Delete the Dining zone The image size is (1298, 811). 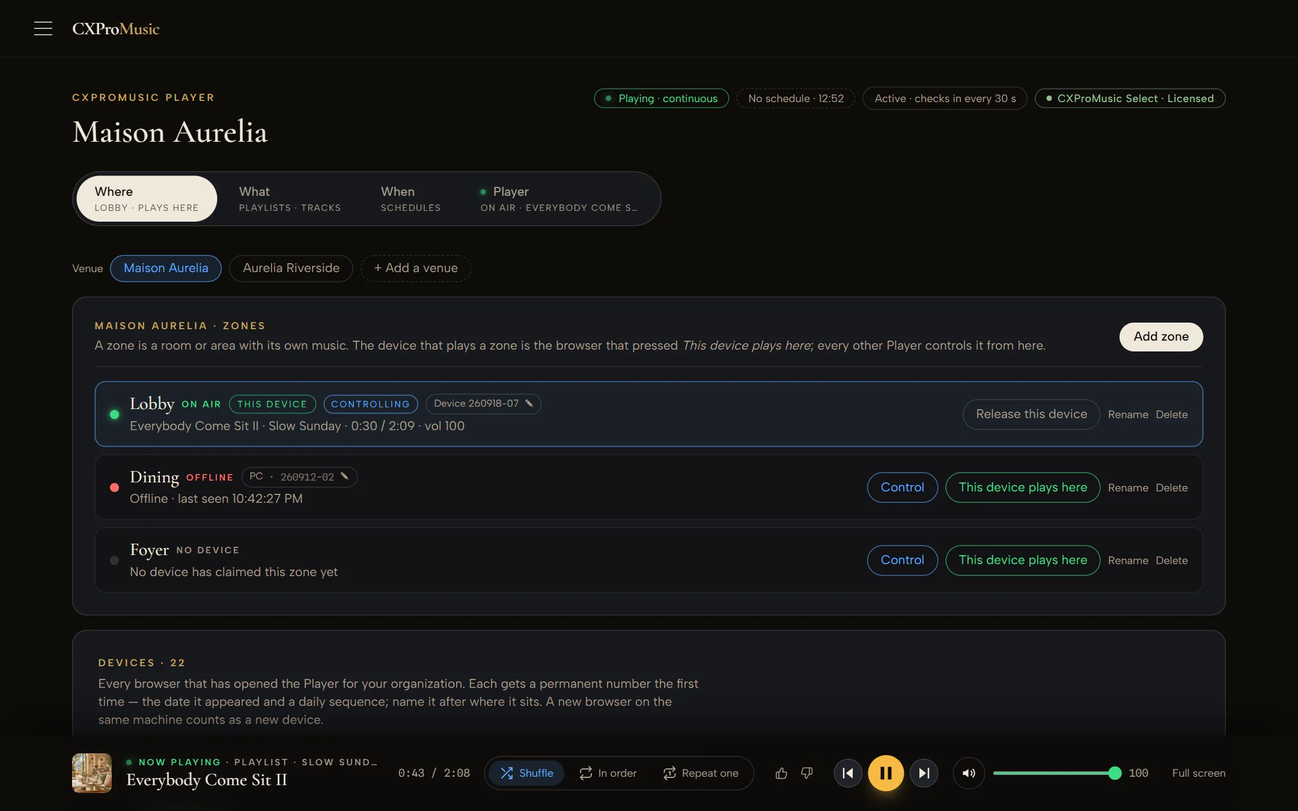tap(1171, 488)
